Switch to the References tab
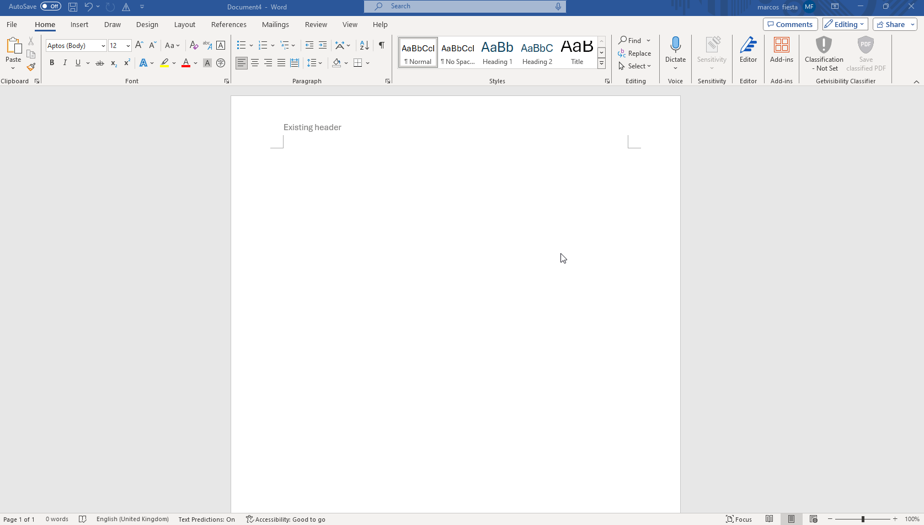The image size is (924, 525). (228, 24)
